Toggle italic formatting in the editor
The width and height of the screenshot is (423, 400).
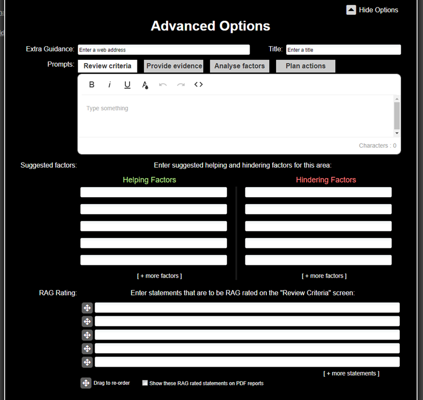pyautogui.click(x=109, y=85)
